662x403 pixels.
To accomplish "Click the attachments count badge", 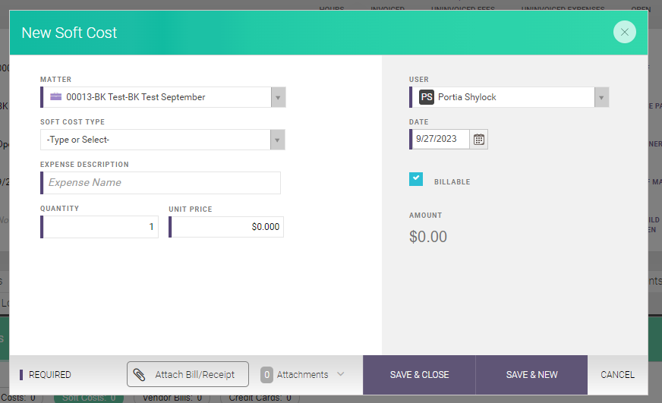I will (x=266, y=375).
